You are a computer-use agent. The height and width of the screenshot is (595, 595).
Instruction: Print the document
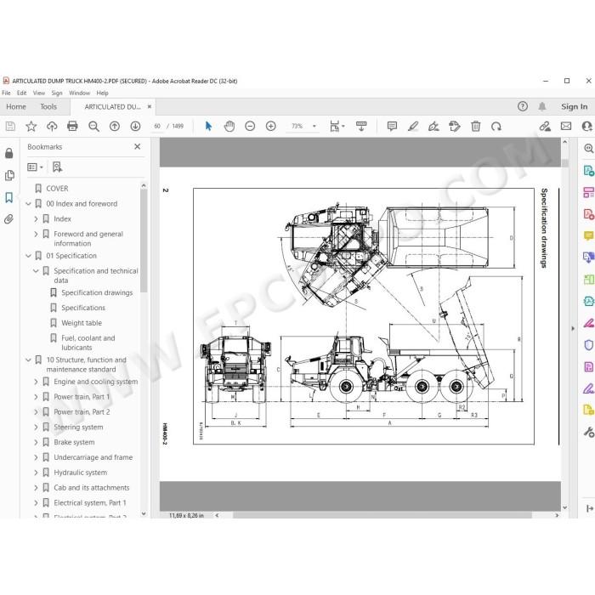click(72, 126)
